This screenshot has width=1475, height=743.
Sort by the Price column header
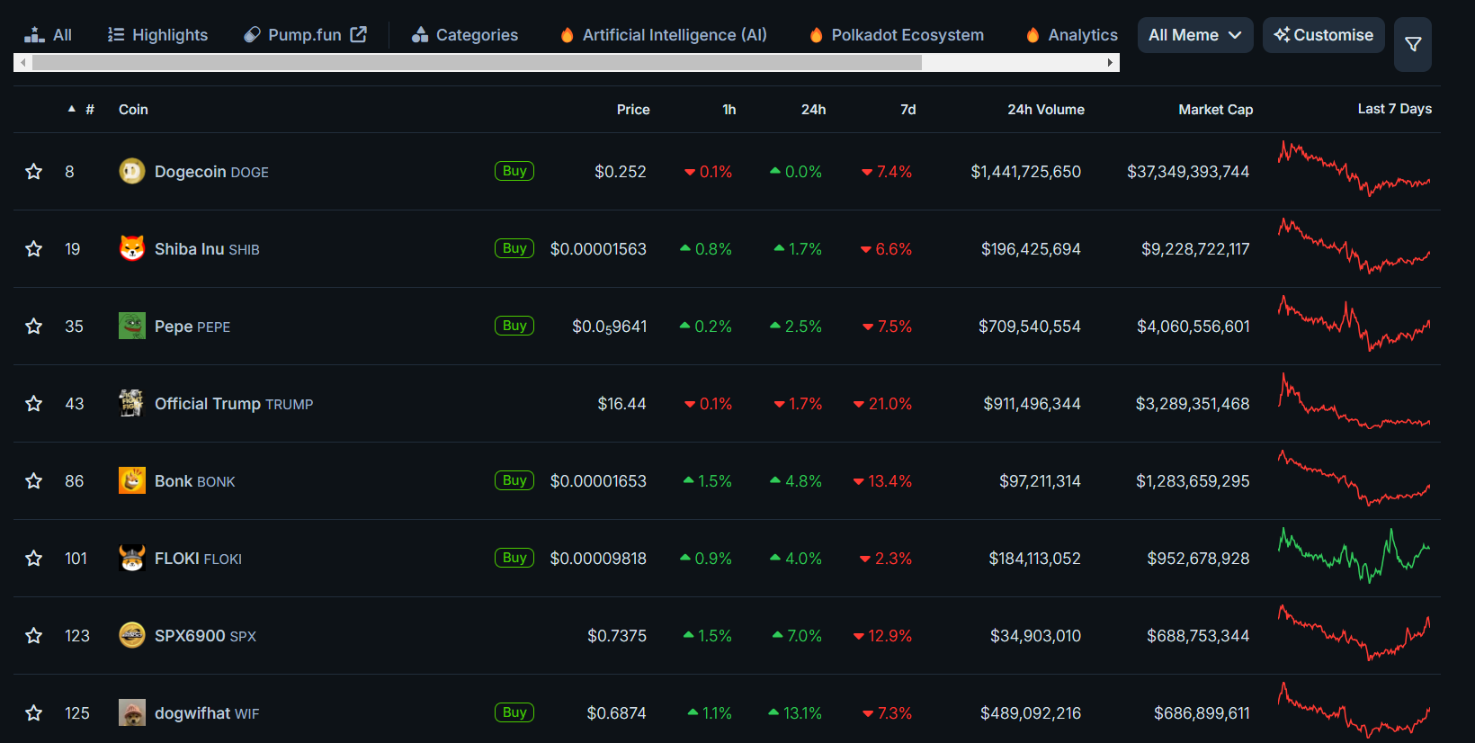tap(633, 109)
